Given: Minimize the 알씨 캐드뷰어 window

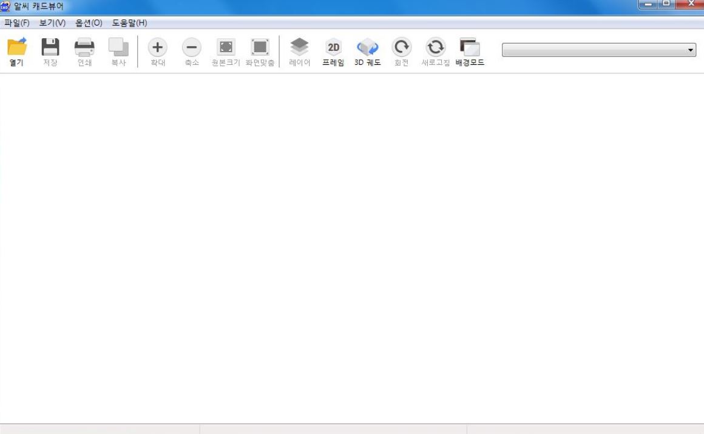Looking at the screenshot, I should (x=648, y=4).
